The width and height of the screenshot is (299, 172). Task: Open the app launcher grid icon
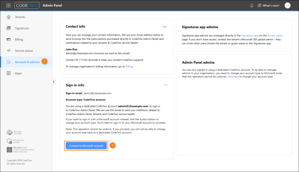(9, 6)
